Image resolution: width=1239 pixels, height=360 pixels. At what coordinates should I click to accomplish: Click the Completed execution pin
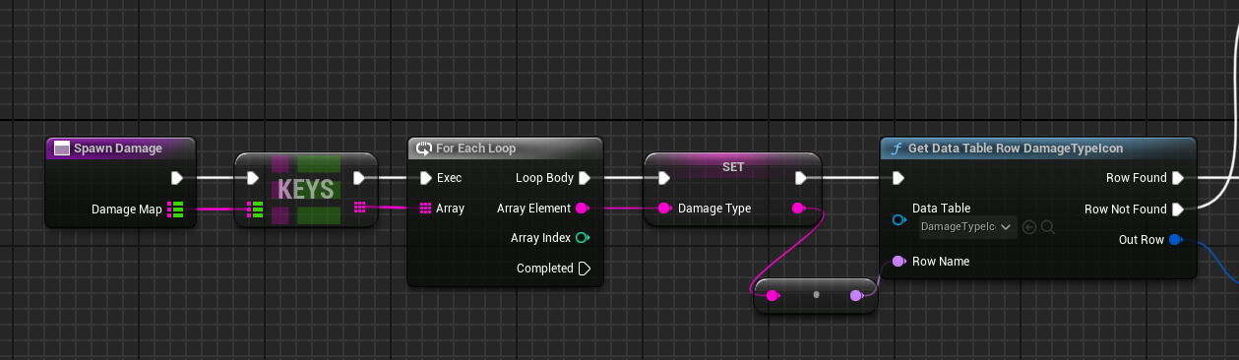pyautogui.click(x=584, y=268)
